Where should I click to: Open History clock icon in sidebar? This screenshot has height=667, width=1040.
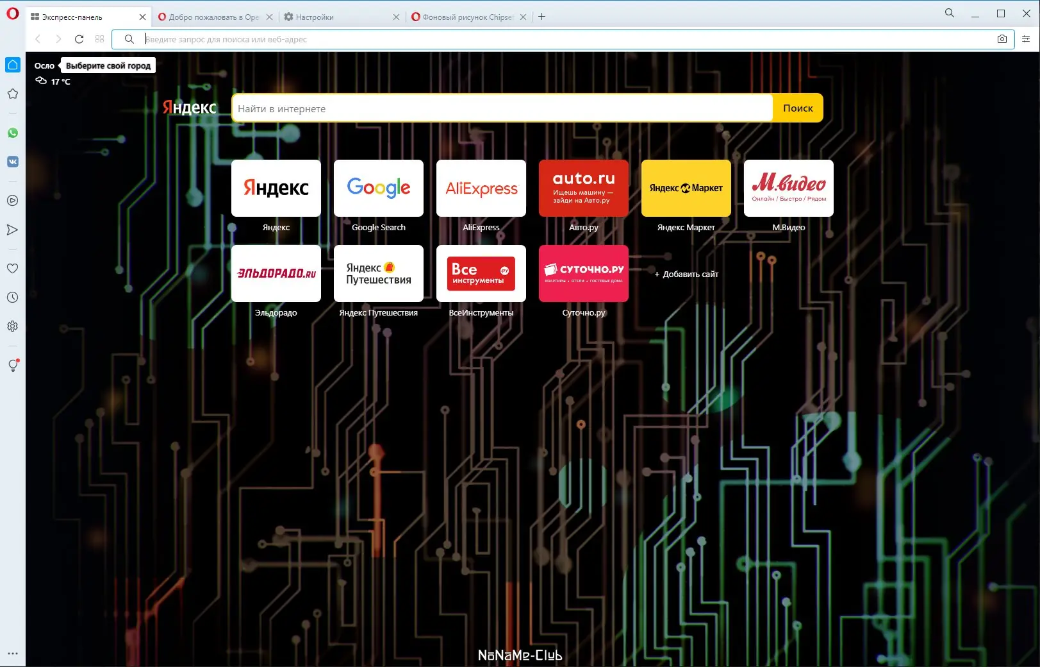[13, 298]
